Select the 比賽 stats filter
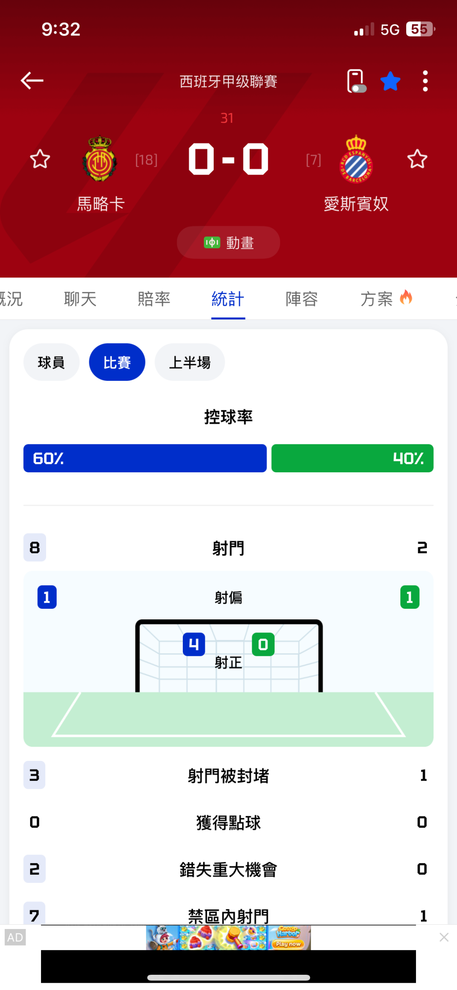Image resolution: width=457 pixels, height=990 pixels. pos(117,362)
